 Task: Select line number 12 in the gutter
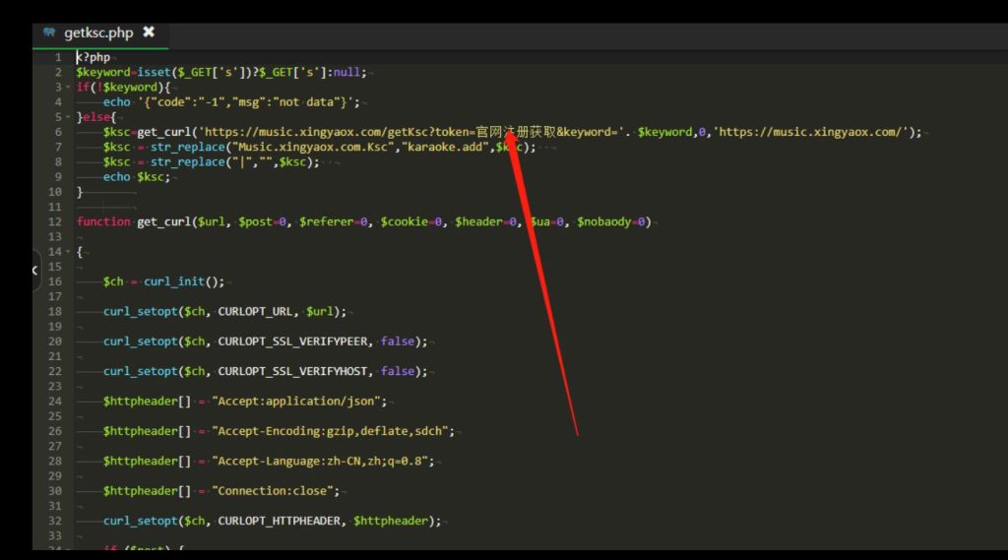(x=54, y=221)
